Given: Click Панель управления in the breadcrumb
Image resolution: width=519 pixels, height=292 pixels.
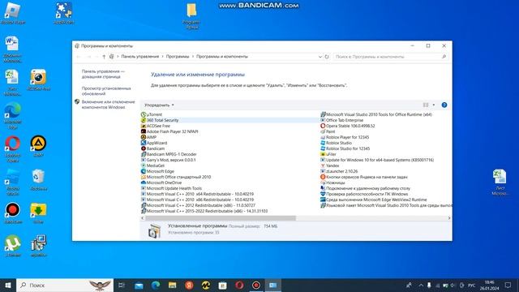Looking at the screenshot, I should 140,57.
